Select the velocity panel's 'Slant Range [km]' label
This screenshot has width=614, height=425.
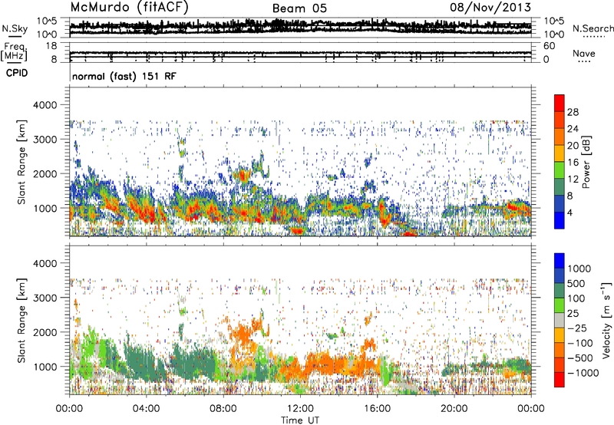pos(21,320)
